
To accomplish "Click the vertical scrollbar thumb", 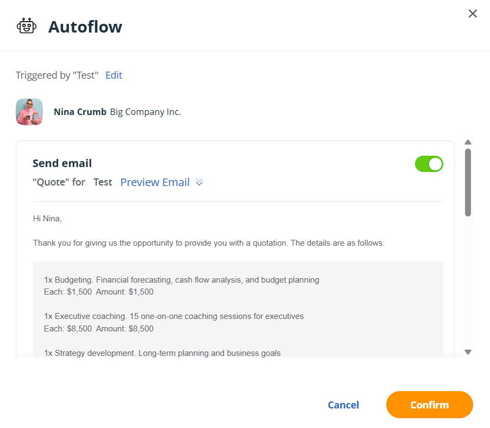I will (468, 182).
